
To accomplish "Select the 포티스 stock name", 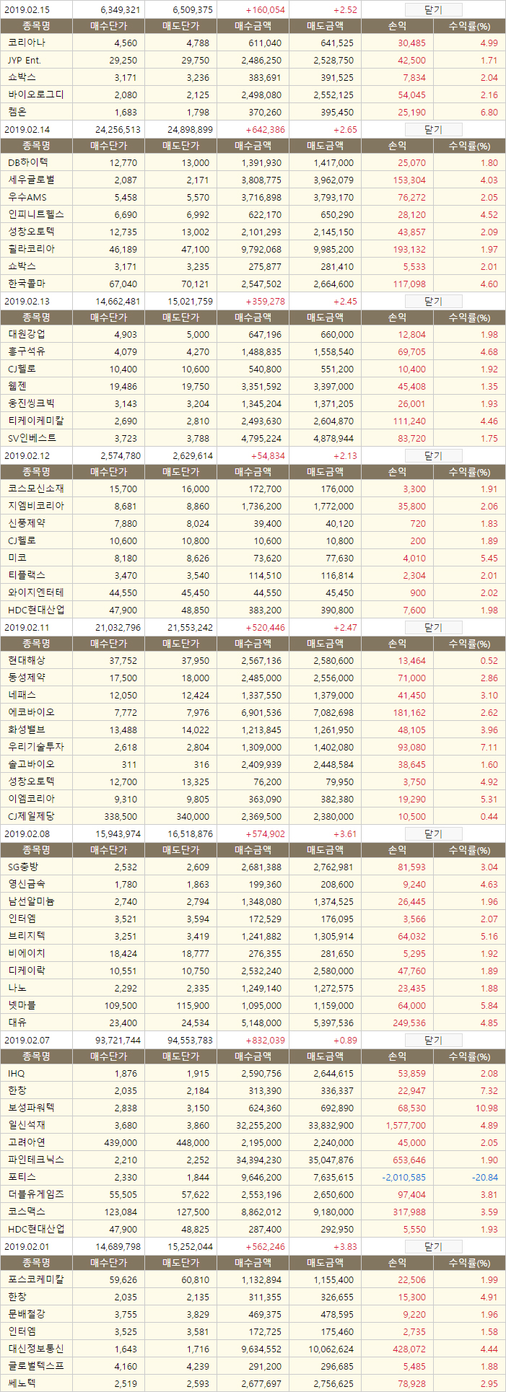I will [x=22, y=1177].
